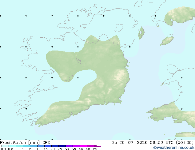The image size is (195, 150).
Task: Pick the 15–20 mm blue legend swatch
Action: click(48, 146)
